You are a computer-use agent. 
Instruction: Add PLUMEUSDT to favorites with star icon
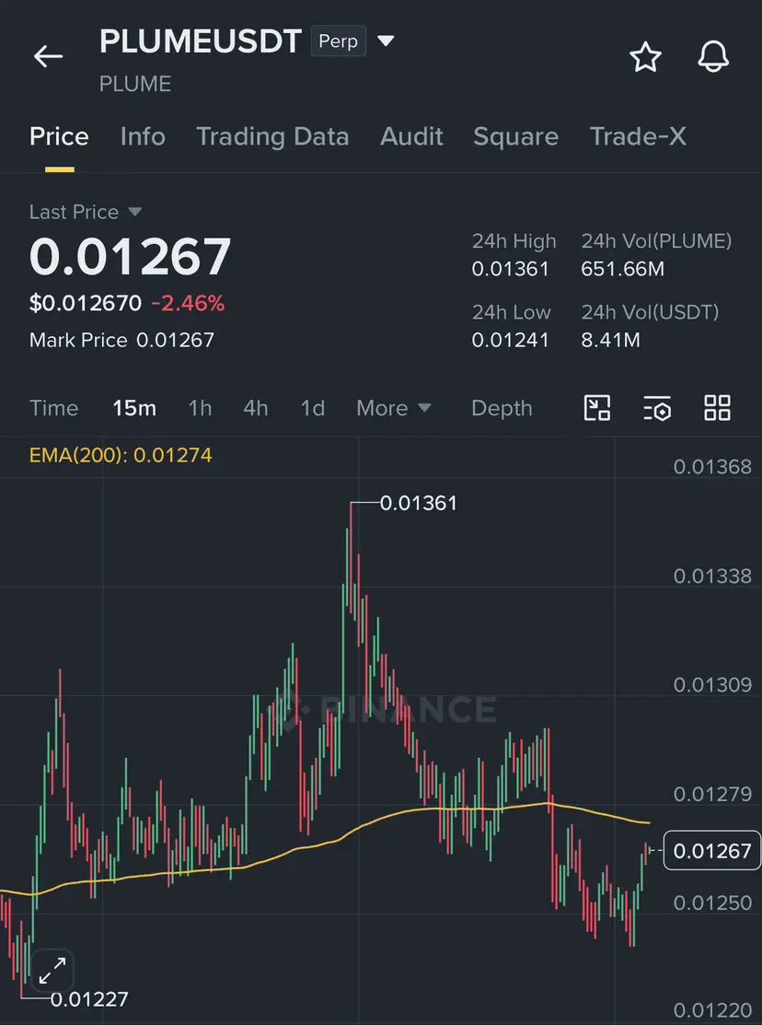(646, 57)
